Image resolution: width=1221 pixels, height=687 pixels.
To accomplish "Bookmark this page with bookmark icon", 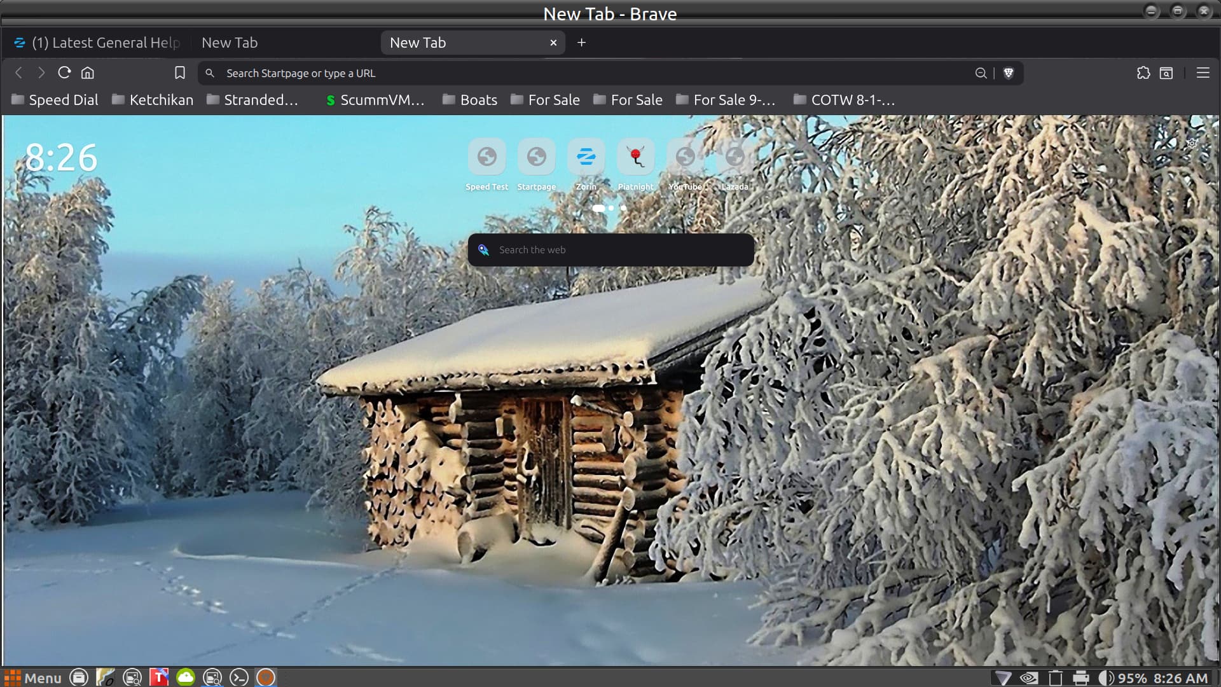I will pos(180,73).
